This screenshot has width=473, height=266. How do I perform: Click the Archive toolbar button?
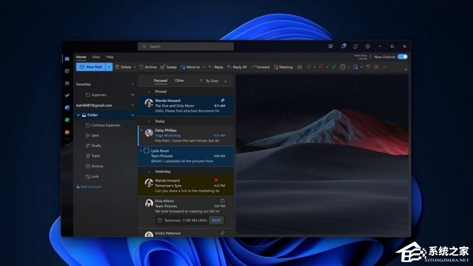148,67
